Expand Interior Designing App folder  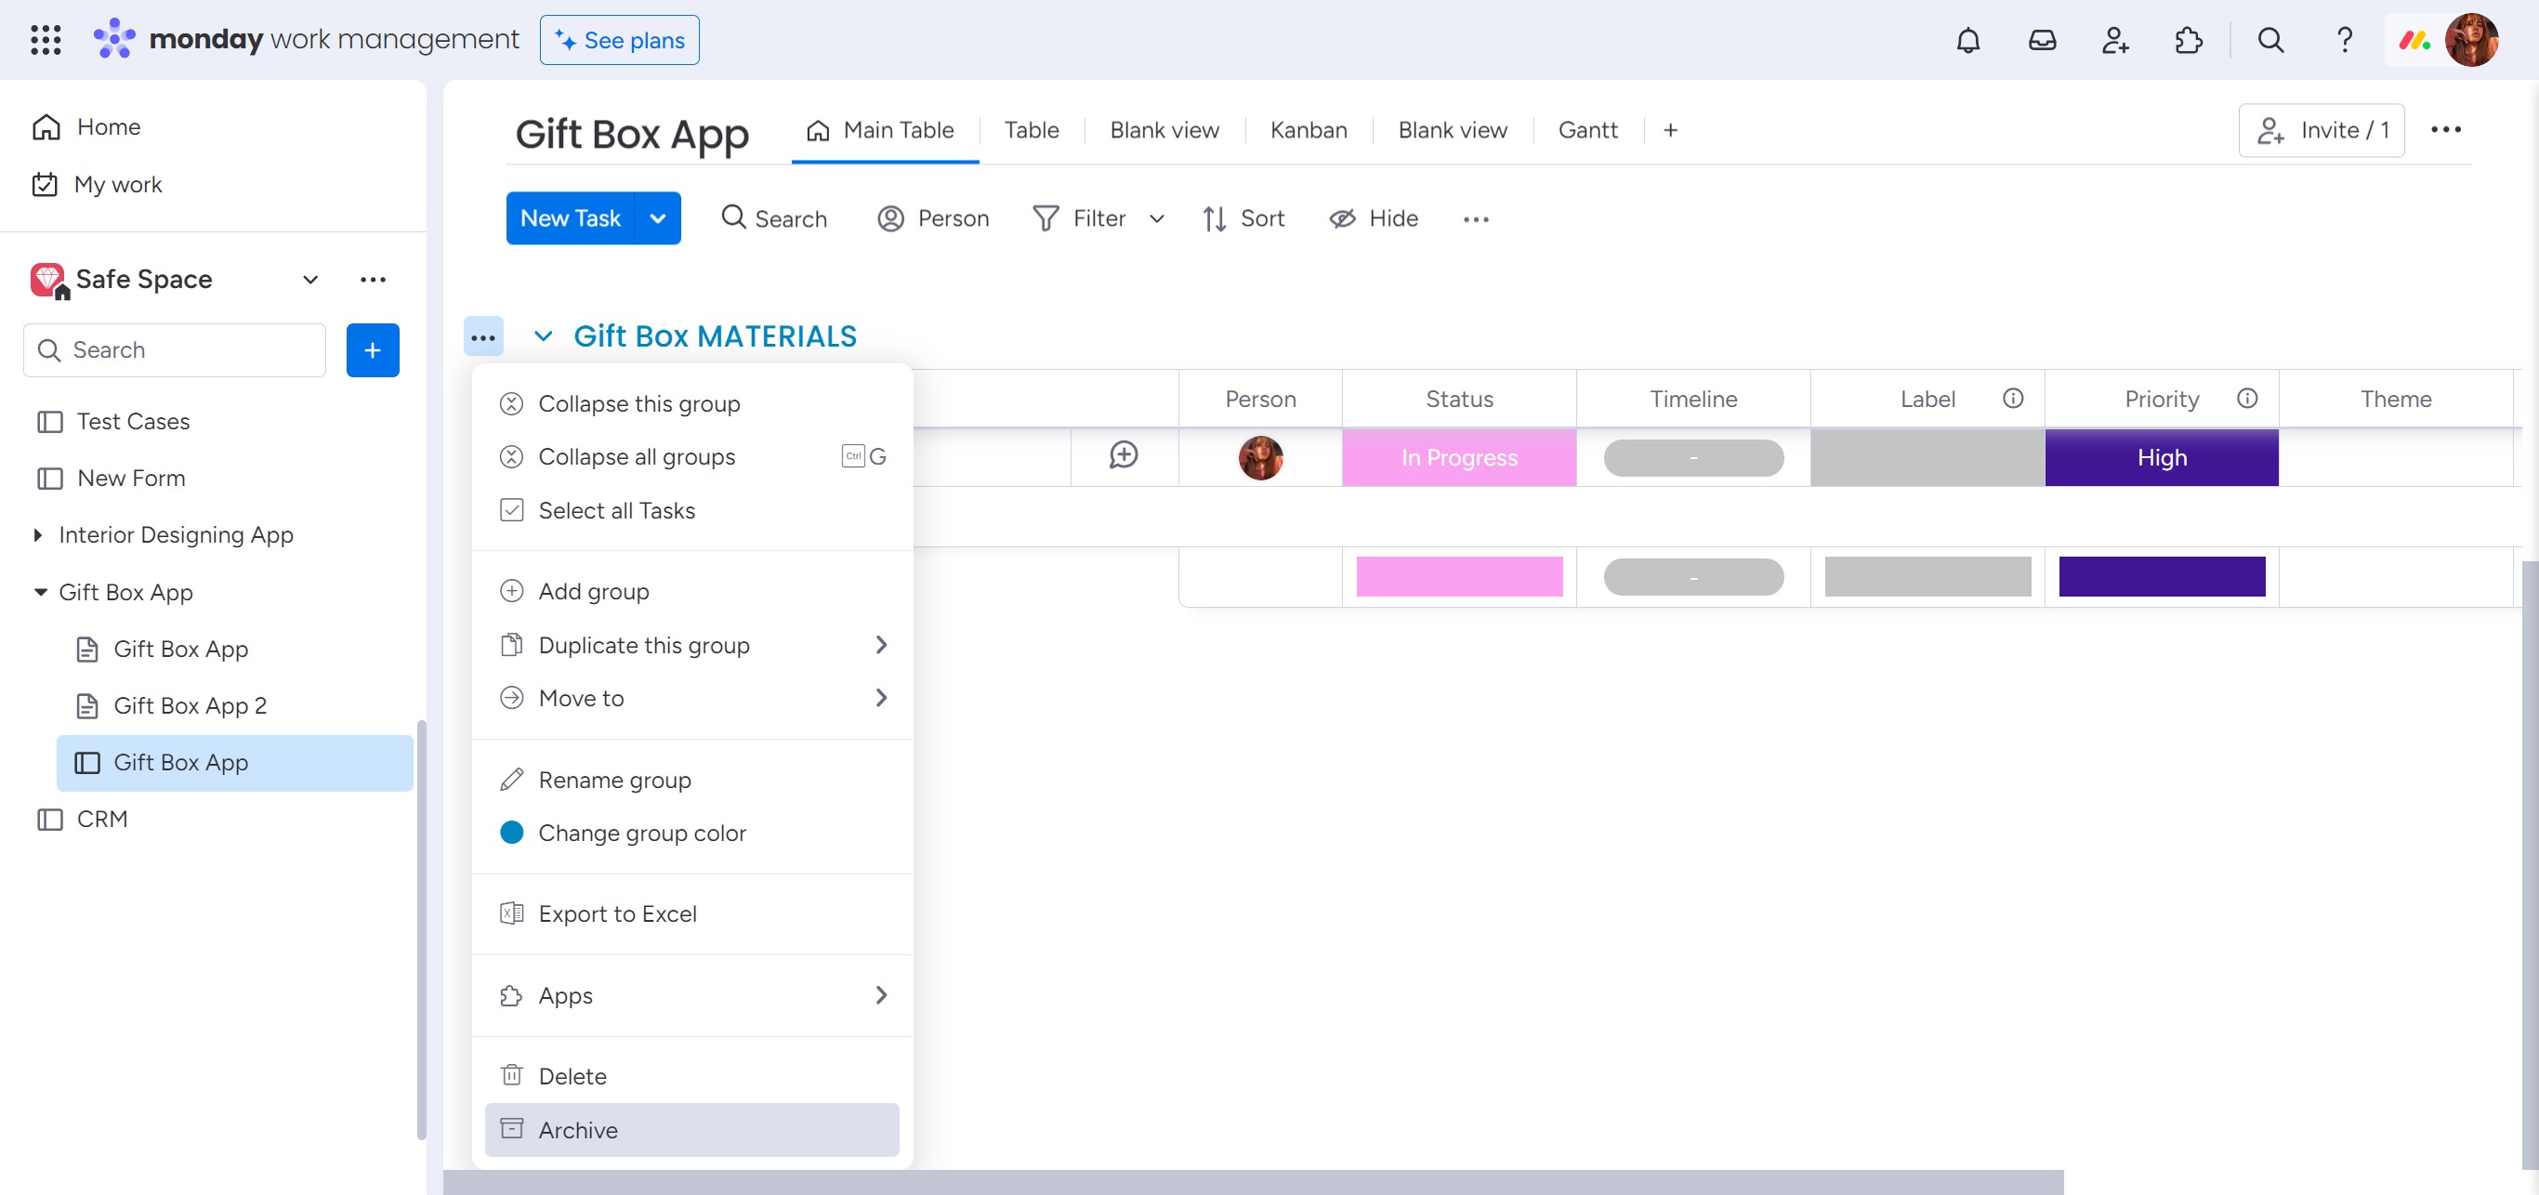tap(37, 535)
